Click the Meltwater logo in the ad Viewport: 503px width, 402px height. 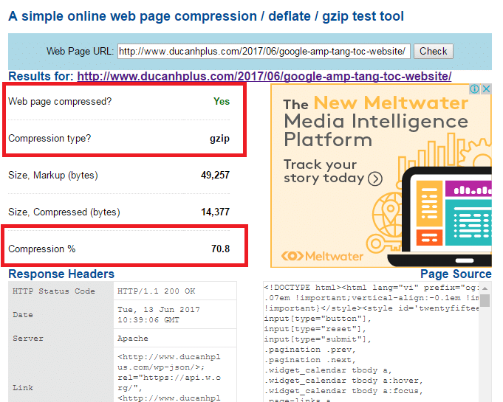pyautogui.click(x=324, y=256)
